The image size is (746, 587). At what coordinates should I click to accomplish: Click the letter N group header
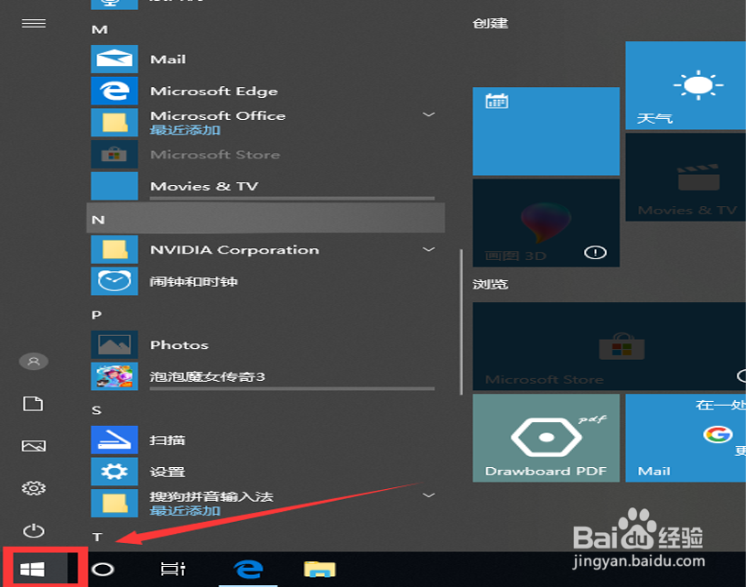point(265,219)
